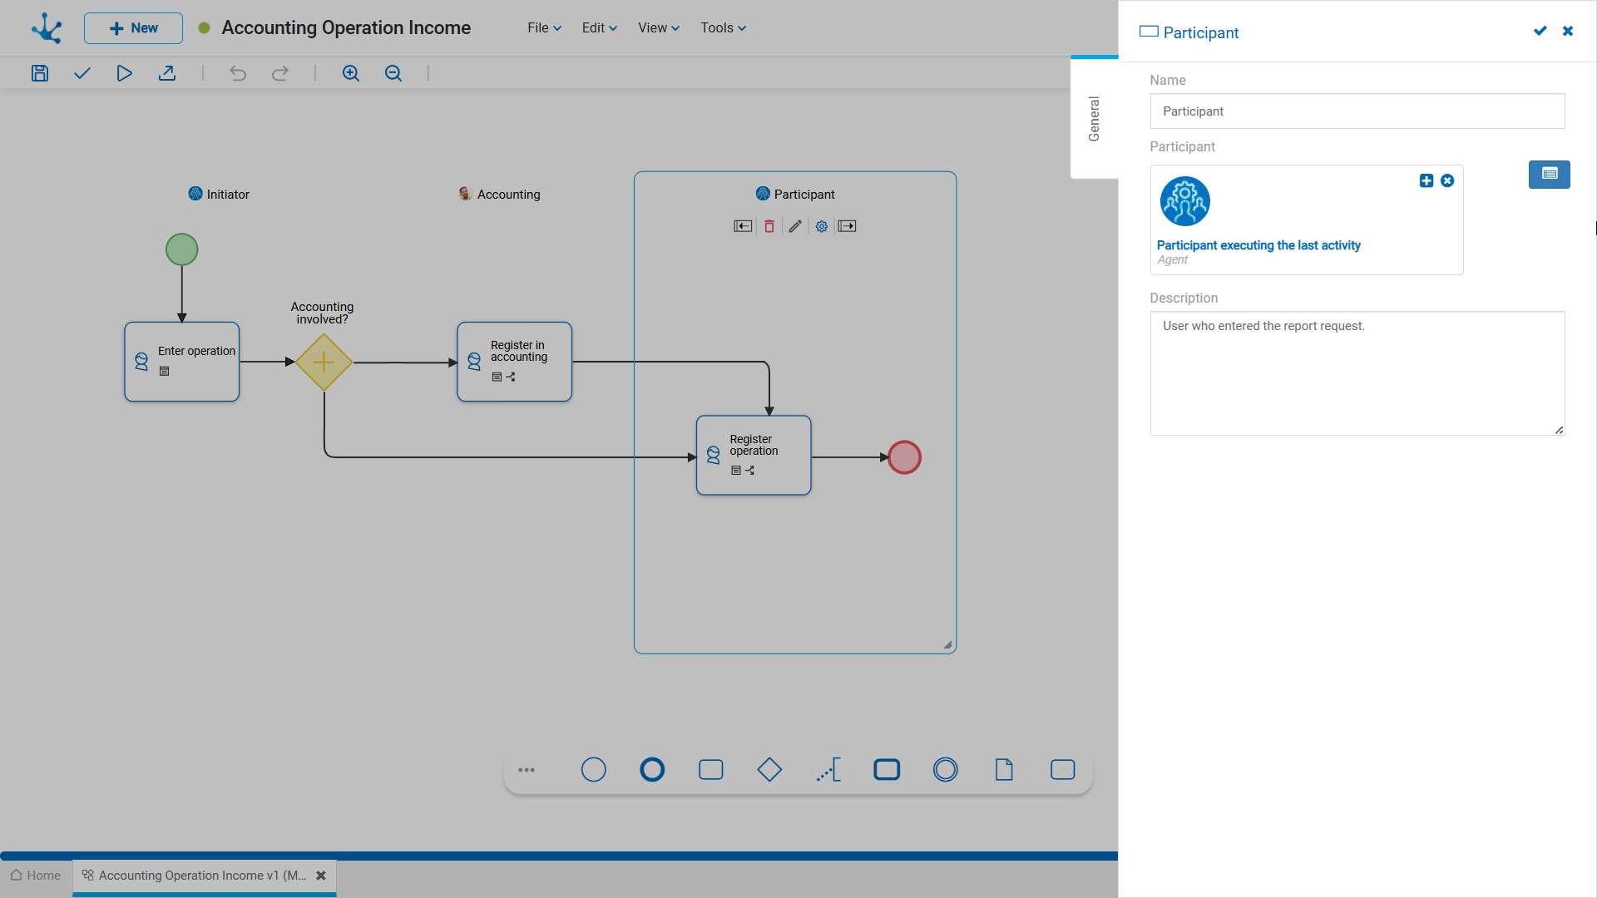1597x898 pixels.
Task: Open Participant lane settings gear
Action: pyautogui.click(x=822, y=226)
